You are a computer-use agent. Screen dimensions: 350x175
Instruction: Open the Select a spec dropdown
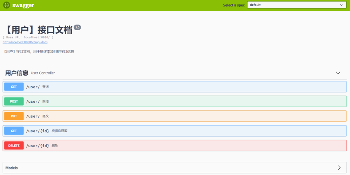tap(296, 5)
